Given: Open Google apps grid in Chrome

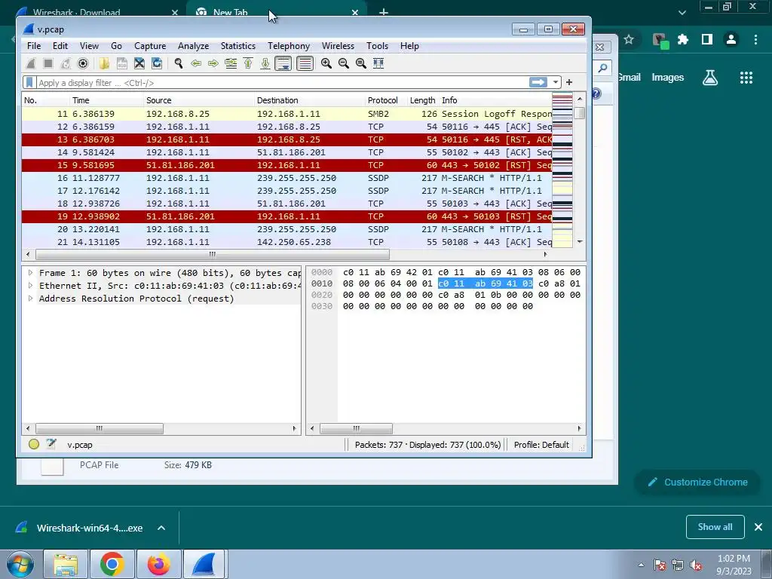Looking at the screenshot, I should pos(746,78).
